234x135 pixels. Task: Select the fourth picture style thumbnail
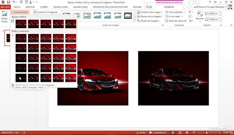(x=97, y=15)
